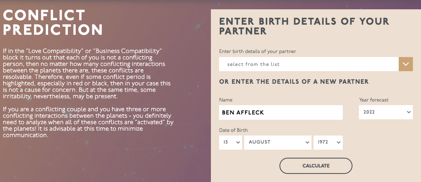
Task: Click the 'Conflict Prediction' heading
Action: coord(53,23)
